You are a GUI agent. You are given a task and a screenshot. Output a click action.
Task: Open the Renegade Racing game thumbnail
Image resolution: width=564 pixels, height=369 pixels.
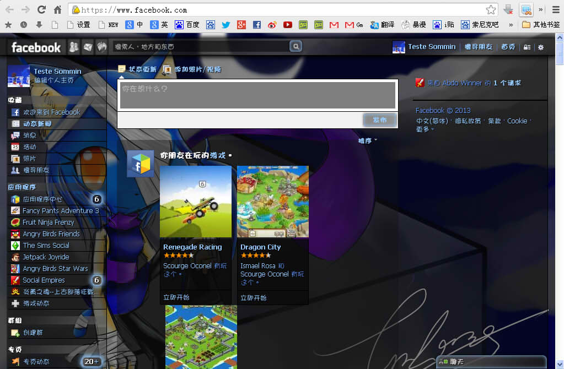(x=196, y=201)
